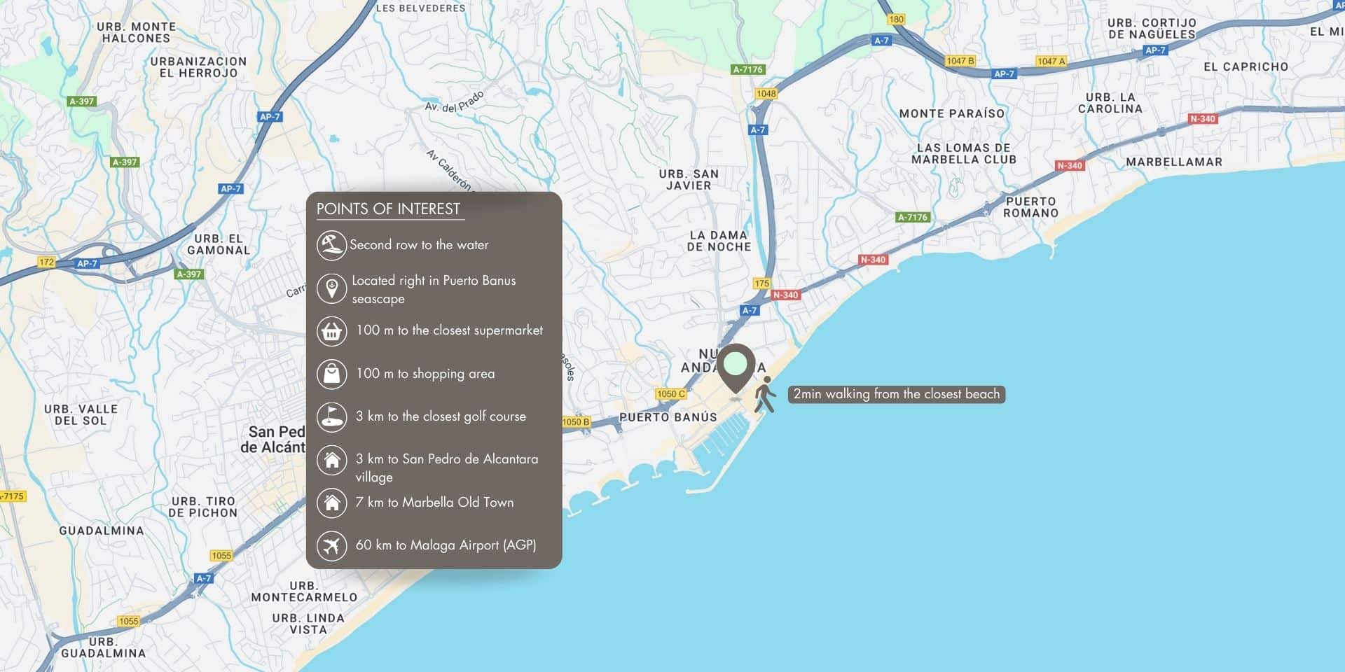Click the beach umbrella icon for second row

click(x=331, y=245)
